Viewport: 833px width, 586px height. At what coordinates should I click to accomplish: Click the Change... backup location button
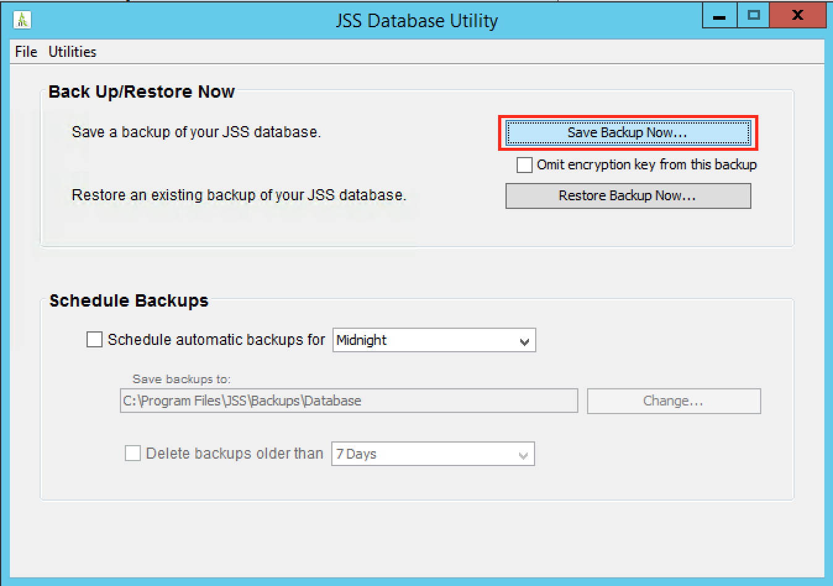673,401
